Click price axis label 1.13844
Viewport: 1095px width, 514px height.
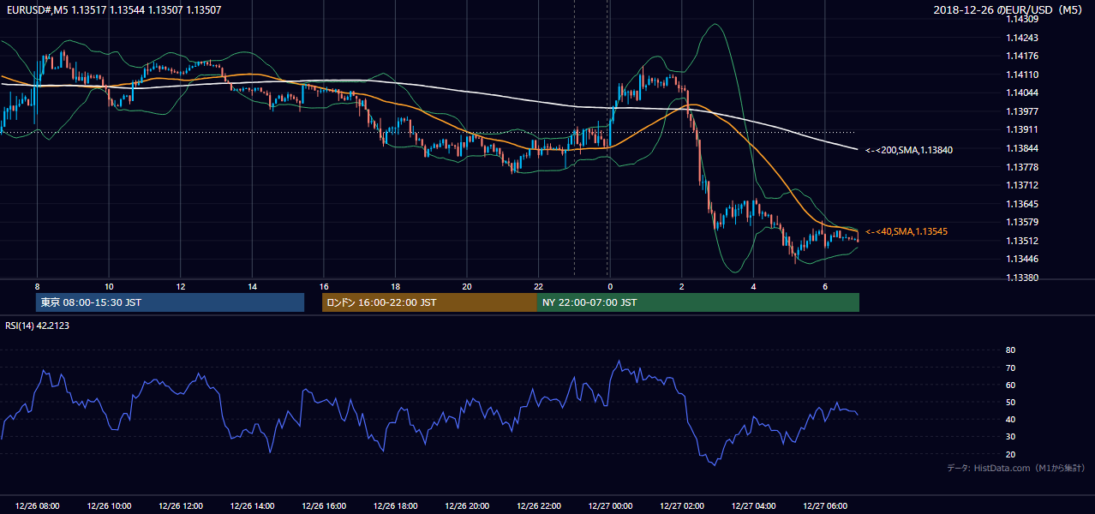(x=1021, y=148)
